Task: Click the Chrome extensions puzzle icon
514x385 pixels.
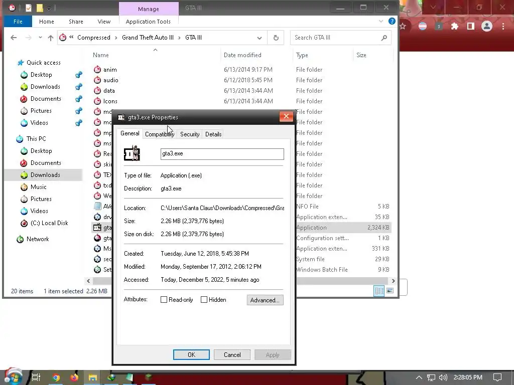Action: pos(455,26)
